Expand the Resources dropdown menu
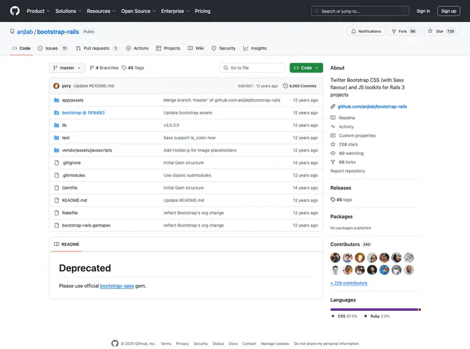This screenshot has width=470, height=349. point(101,11)
